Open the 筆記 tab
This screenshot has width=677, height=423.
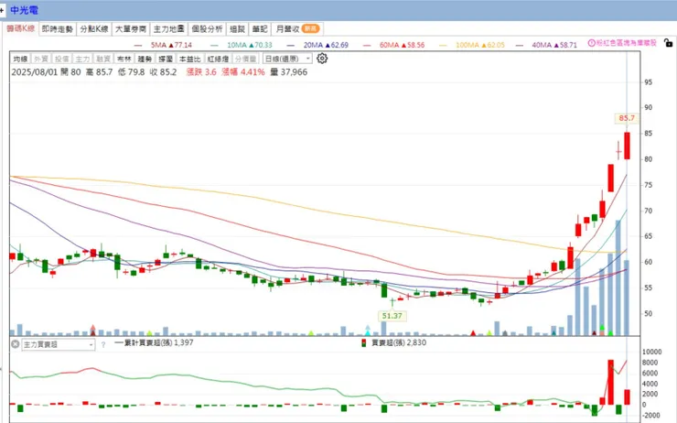point(260,29)
